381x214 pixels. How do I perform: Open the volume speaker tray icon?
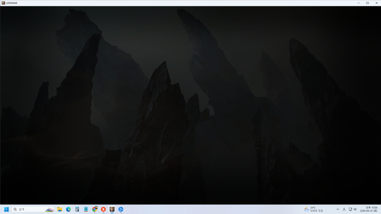pyautogui.click(x=355, y=209)
